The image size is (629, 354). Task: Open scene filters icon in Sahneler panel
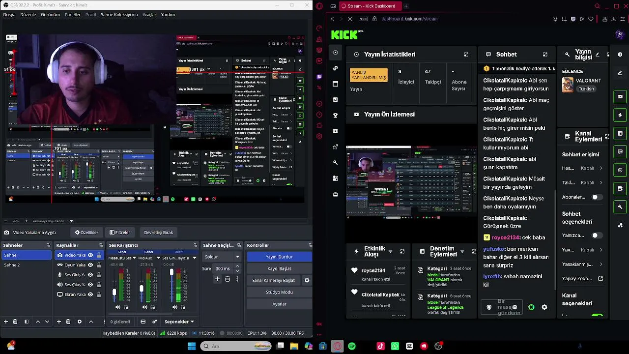click(x=27, y=322)
